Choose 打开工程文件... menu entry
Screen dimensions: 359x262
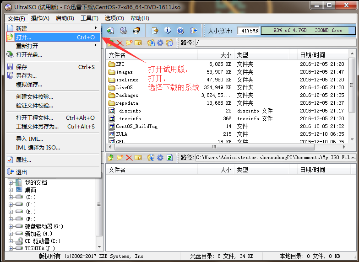(53, 118)
